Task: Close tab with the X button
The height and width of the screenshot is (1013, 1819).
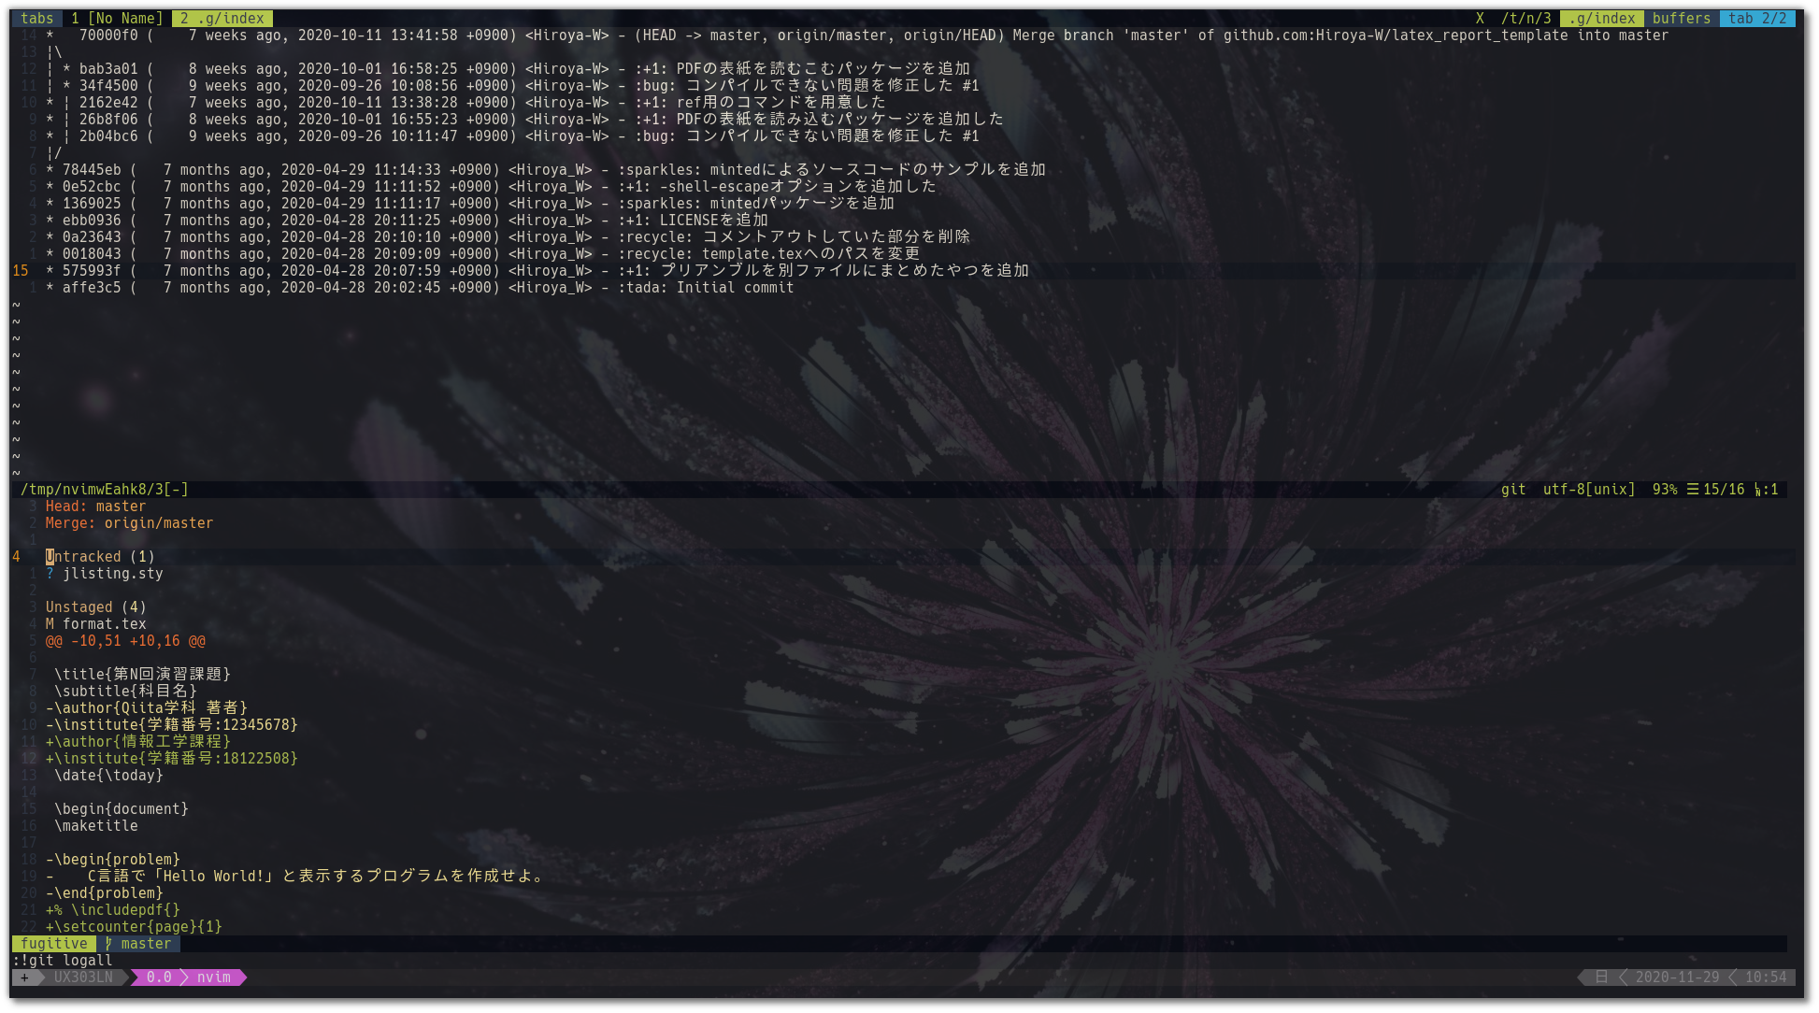Action: (x=1480, y=19)
